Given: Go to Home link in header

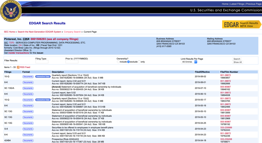Looking at the screenshot, I should pos(225,4).
